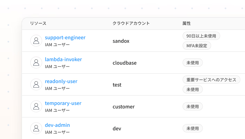Click the 未使用 tag in lambda-invoker row
Image resolution: width=245 pixels, height=139 pixels.
point(192,63)
